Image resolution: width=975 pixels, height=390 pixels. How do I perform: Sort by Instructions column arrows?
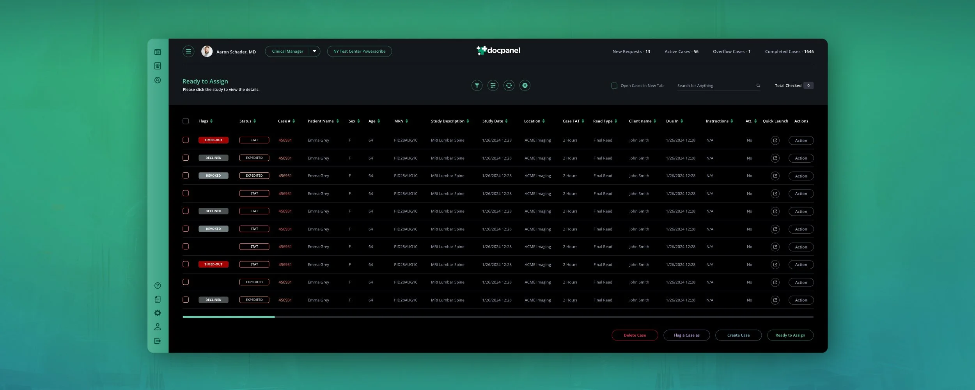pos(732,121)
